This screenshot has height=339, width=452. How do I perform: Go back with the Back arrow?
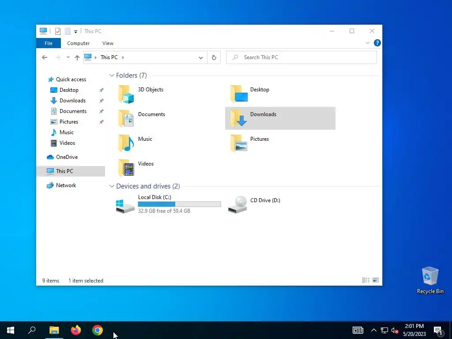pos(45,57)
